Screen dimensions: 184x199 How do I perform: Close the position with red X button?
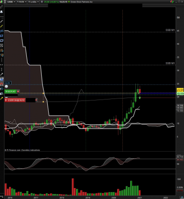point(18,92)
